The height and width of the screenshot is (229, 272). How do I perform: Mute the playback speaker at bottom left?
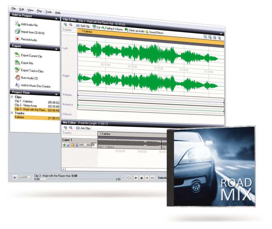pos(15,177)
